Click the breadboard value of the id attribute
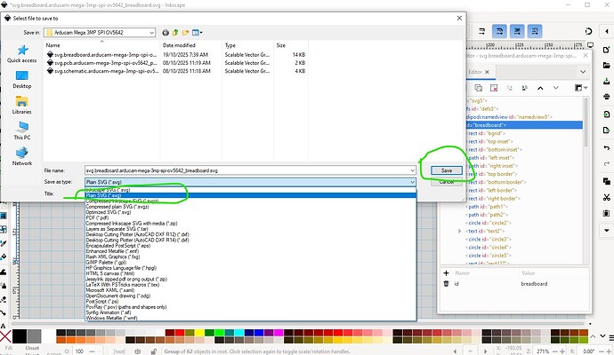The height and width of the screenshot is (355, 614). click(x=534, y=284)
